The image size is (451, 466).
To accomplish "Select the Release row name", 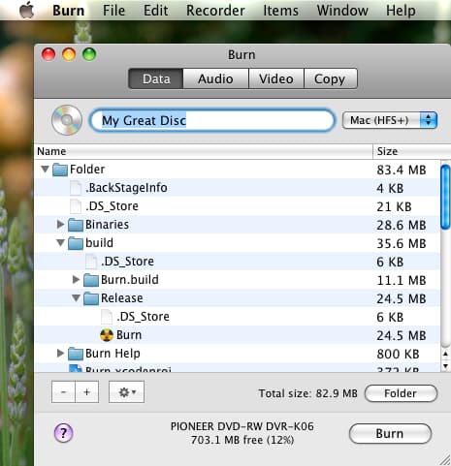I will 122,298.
